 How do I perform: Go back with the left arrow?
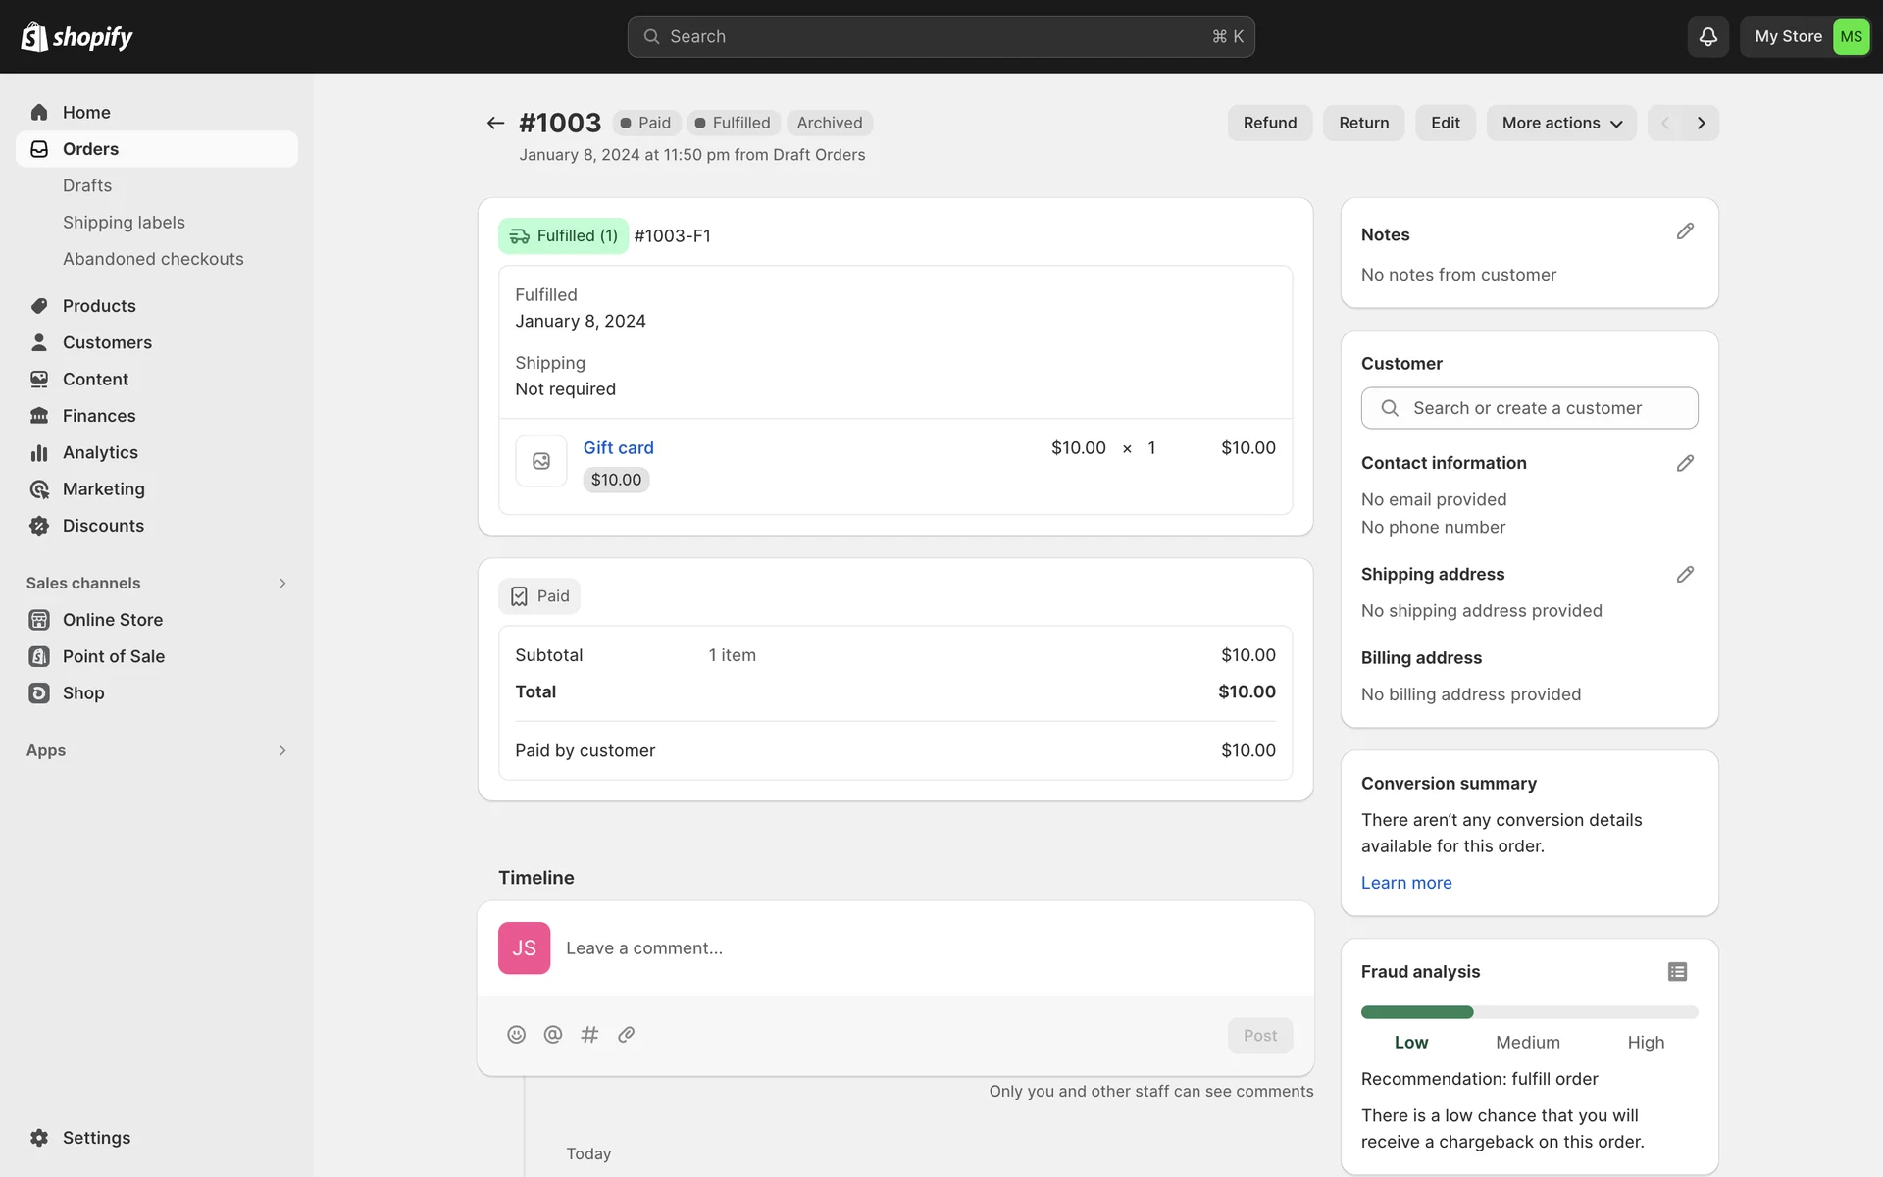(x=495, y=123)
